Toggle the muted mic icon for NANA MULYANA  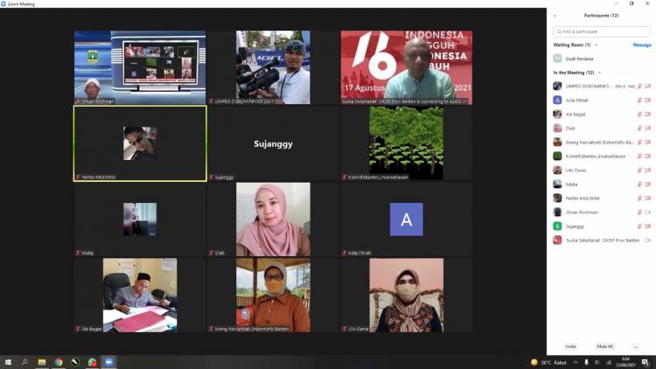click(x=639, y=198)
